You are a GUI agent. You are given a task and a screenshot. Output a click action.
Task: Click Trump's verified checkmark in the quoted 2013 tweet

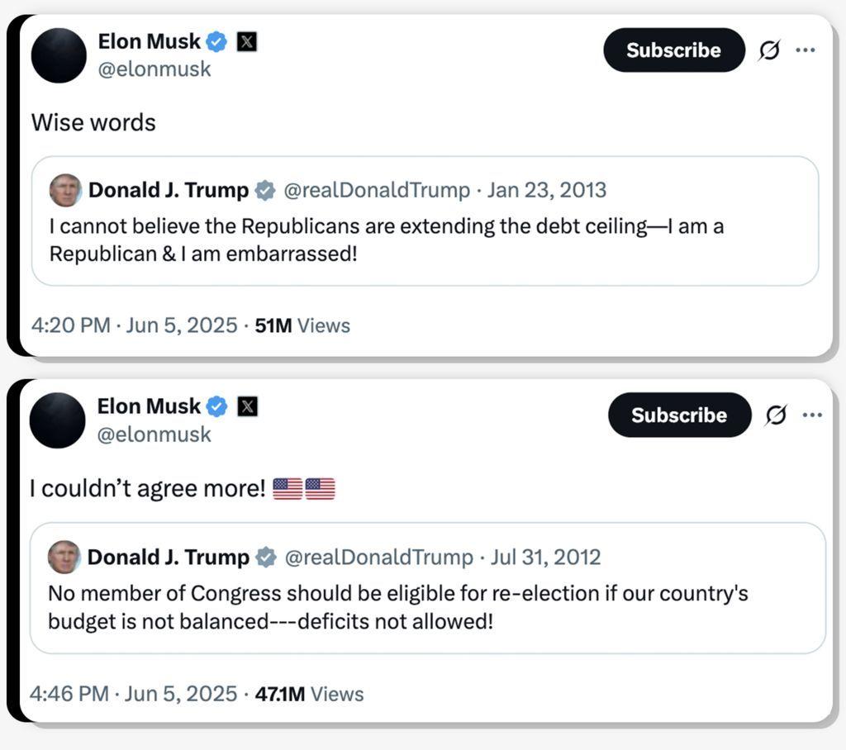[265, 190]
